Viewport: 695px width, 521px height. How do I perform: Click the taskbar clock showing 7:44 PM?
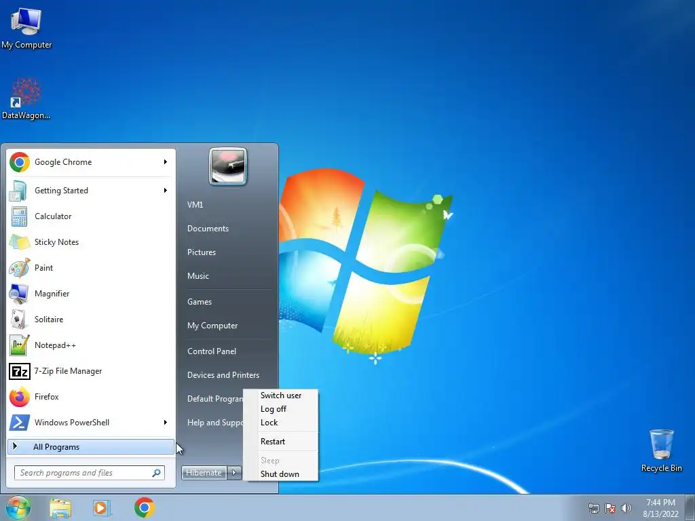(660, 508)
